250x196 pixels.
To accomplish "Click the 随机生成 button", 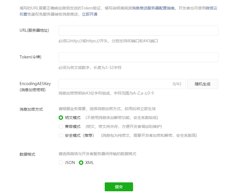I will coord(203,84).
